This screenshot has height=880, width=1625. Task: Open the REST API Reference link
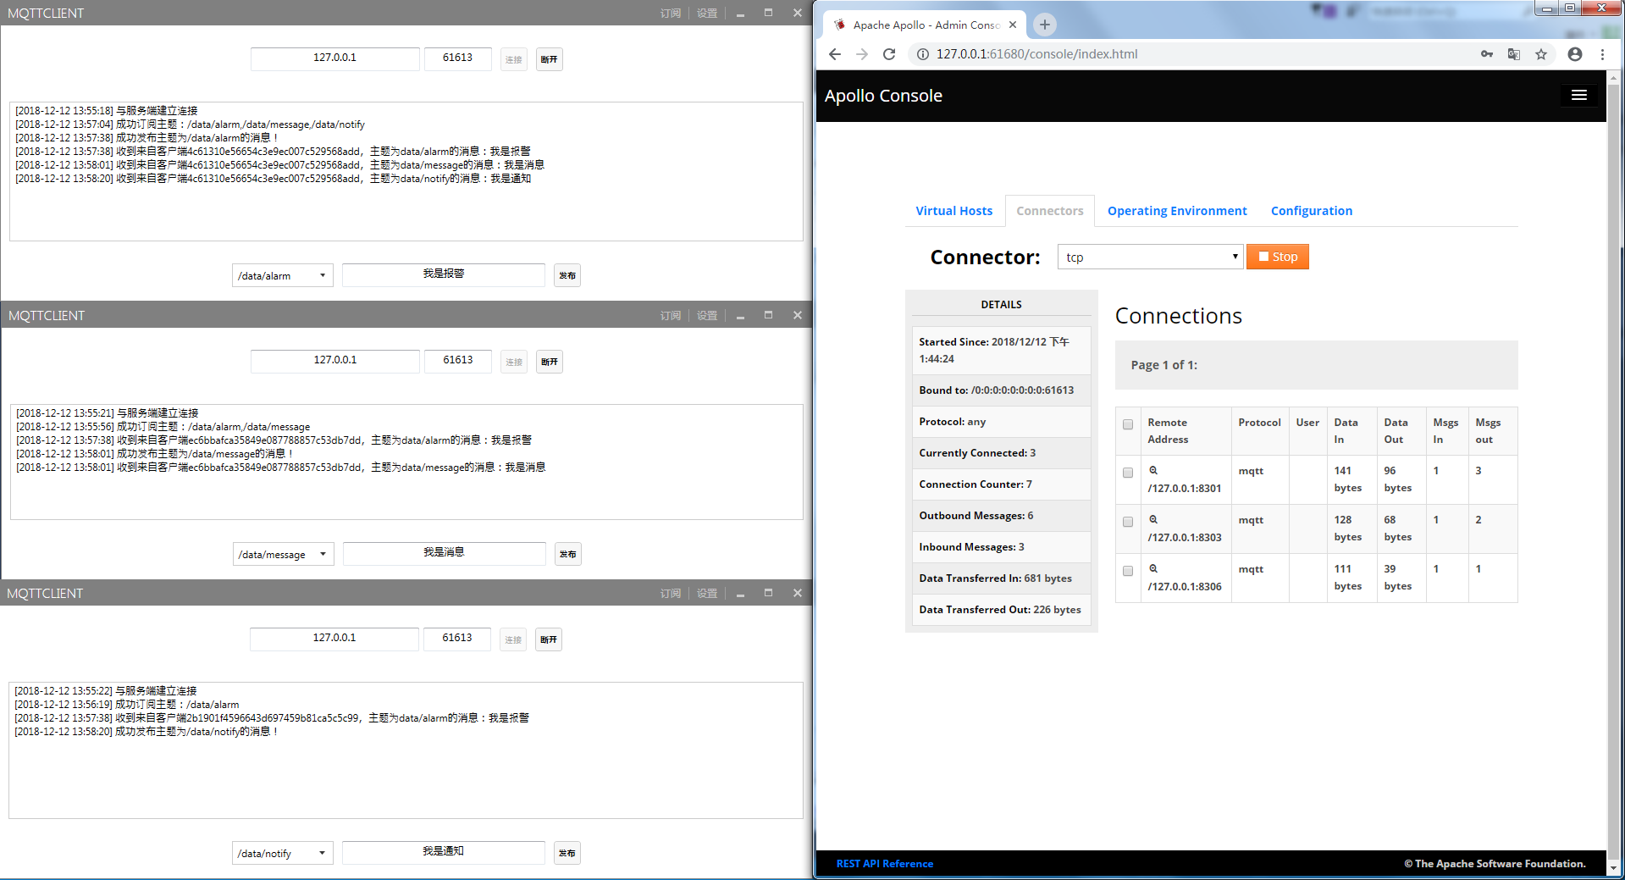pos(884,863)
